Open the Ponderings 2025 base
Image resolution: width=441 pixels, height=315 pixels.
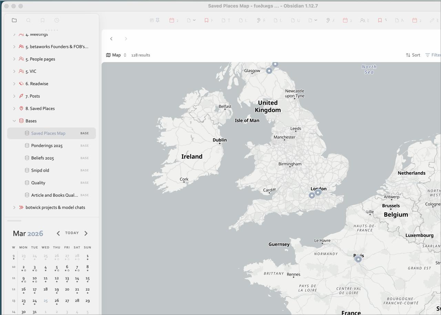pos(47,146)
